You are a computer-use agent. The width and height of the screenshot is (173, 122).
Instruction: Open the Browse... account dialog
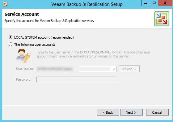tap(129, 69)
